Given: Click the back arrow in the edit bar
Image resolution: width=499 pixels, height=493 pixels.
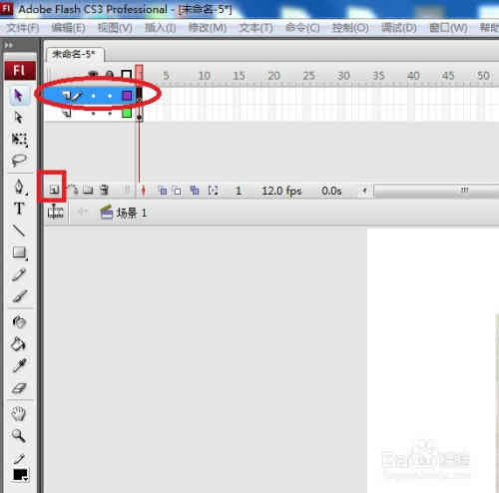Looking at the screenshot, I should coord(82,212).
